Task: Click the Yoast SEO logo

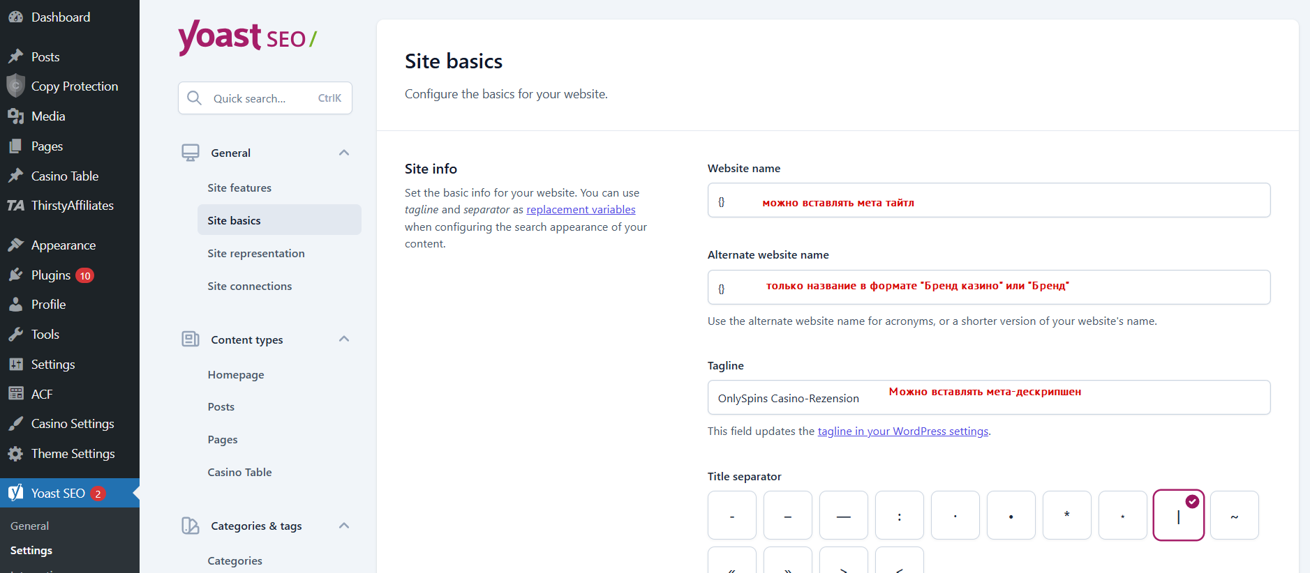Action: [x=247, y=37]
